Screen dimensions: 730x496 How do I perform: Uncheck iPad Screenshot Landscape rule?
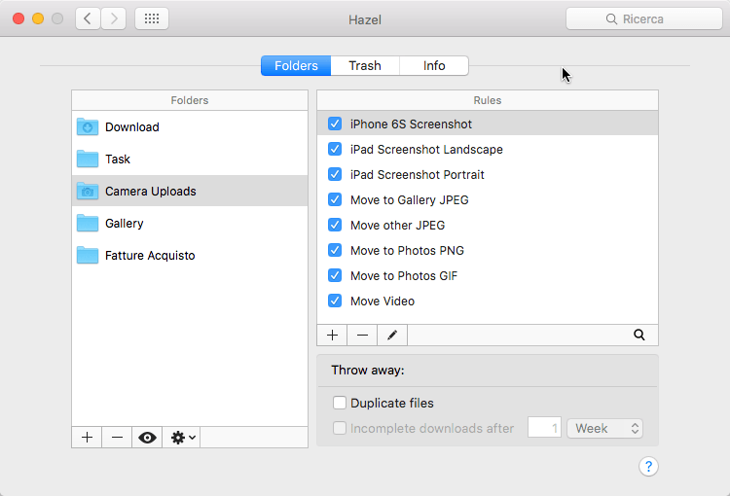335,149
